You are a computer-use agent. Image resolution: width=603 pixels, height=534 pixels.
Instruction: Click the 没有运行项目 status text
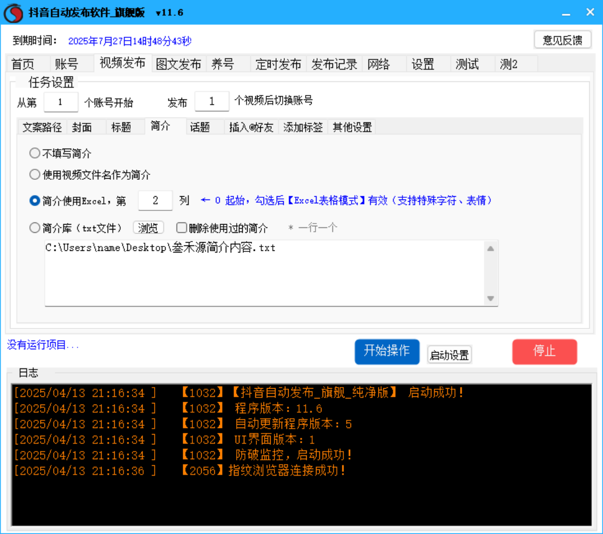[x=43, y=345]
